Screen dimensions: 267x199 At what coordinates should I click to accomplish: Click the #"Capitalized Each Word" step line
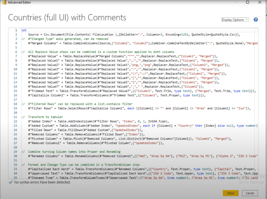pos(143,169)
